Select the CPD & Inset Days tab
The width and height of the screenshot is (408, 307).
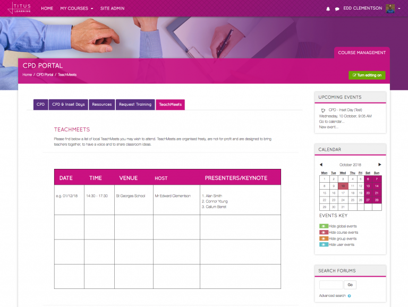[68, 105]
